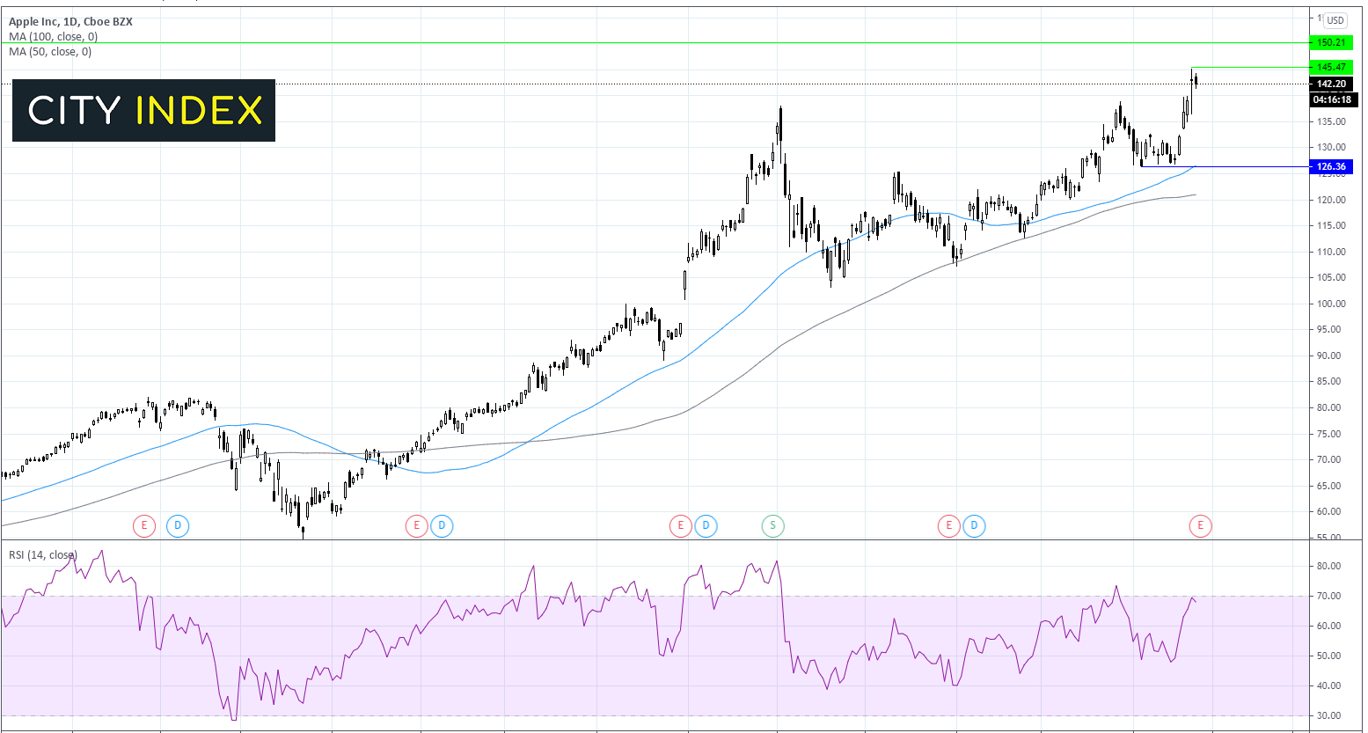Click the green 150.21 price label
The height and width of the screenshot is (733, 1368).
coord(1331,42)
